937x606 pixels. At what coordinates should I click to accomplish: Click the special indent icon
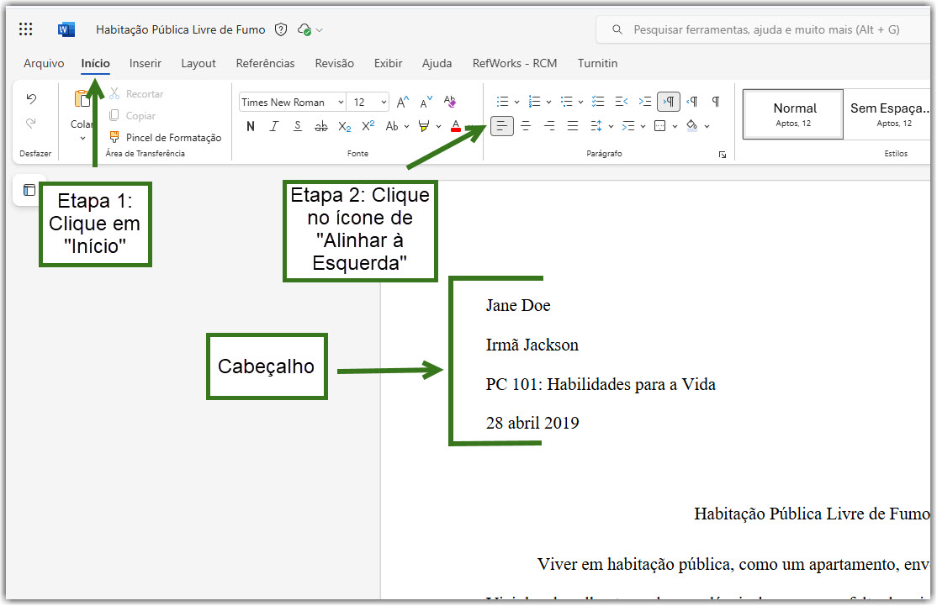(628, 126)
